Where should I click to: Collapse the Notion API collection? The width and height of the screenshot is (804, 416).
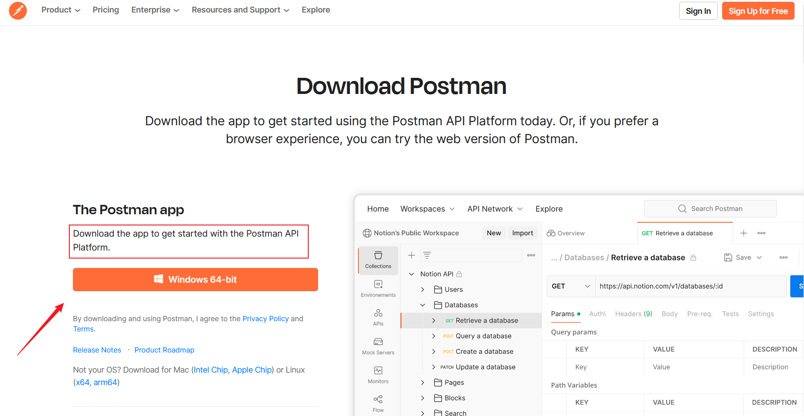[411, 274]
